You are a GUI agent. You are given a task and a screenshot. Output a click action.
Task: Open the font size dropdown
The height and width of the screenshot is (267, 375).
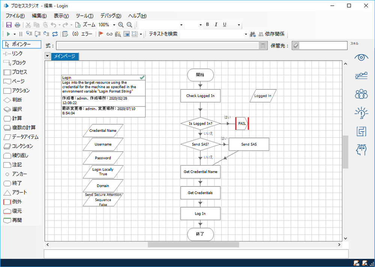click(x=200, y=25)
